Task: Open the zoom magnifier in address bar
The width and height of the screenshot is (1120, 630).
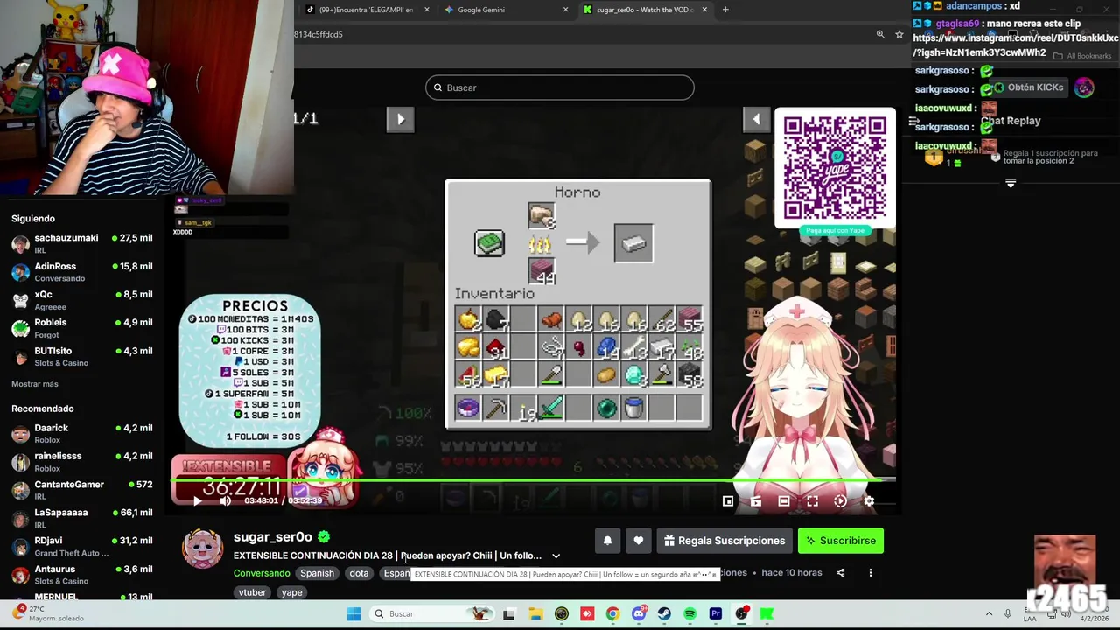Action: click(880, 34)
